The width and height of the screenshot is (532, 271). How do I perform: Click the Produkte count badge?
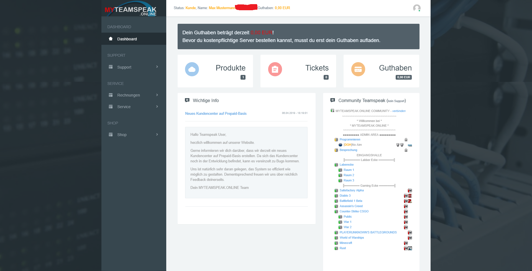point(243,77)
